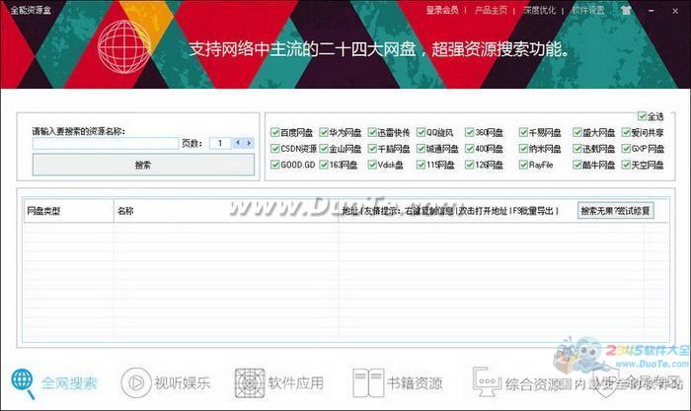The image size is (691, 411).
Task: Toggle the Vdisk盘 checkbox
Action: [x=372, y=165]
